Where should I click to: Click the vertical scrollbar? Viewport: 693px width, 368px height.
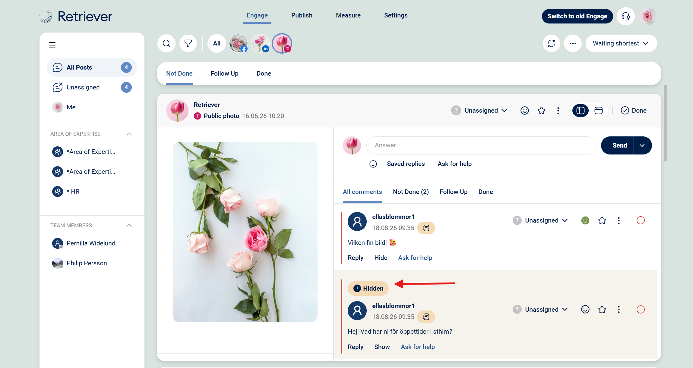click(666, 123)
